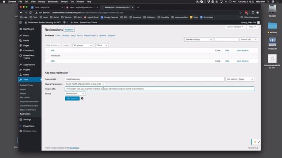Open comments bubble in admin bar

point(64,22)
